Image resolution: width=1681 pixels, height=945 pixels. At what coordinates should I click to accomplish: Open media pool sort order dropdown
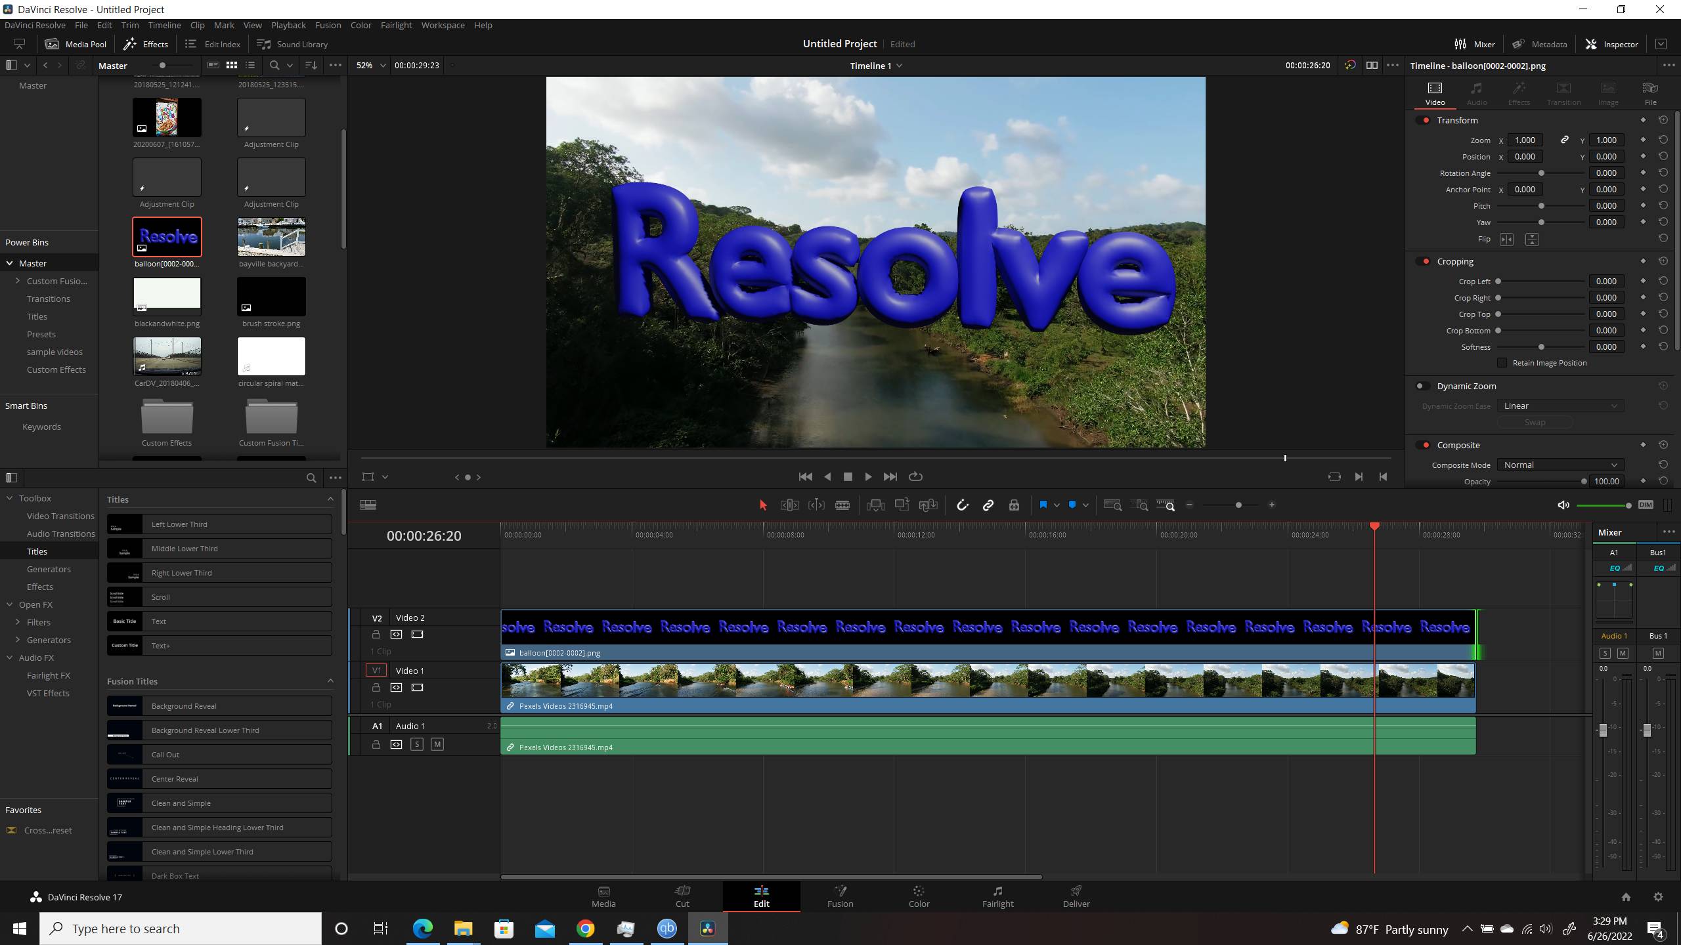(x=311, y=65)
